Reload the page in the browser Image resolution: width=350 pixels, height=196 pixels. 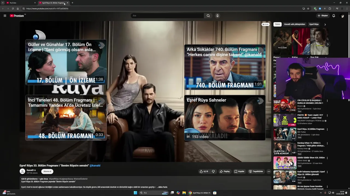click(13, 8)
